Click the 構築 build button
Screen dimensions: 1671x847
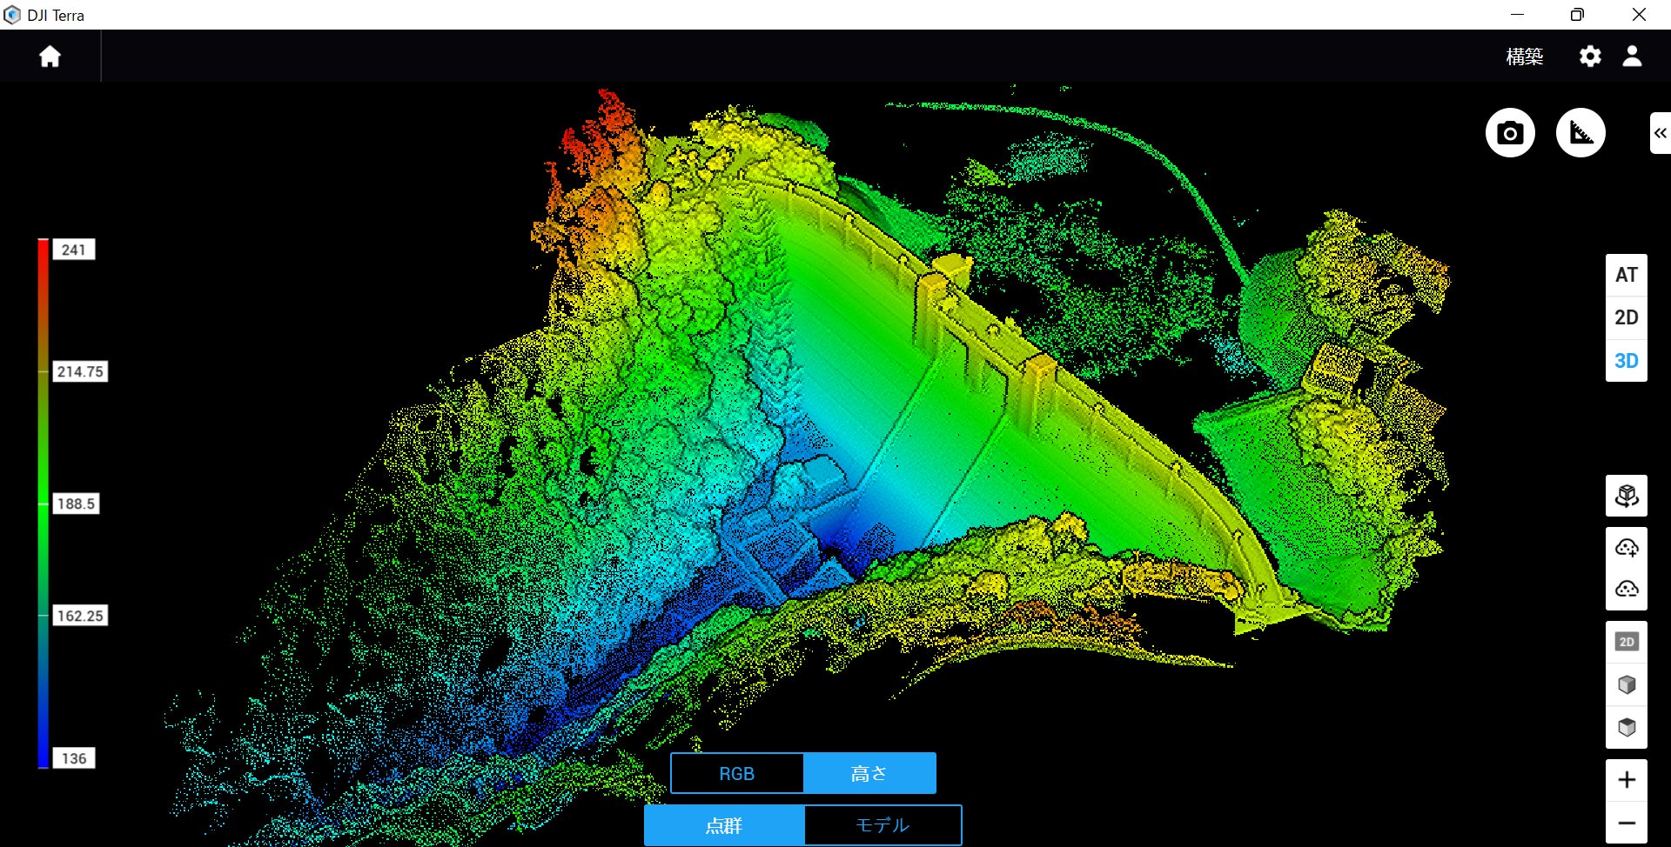1524,57
